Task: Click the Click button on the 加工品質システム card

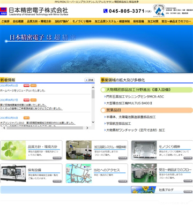Action: pyautogui.click(x=122, y=158)
